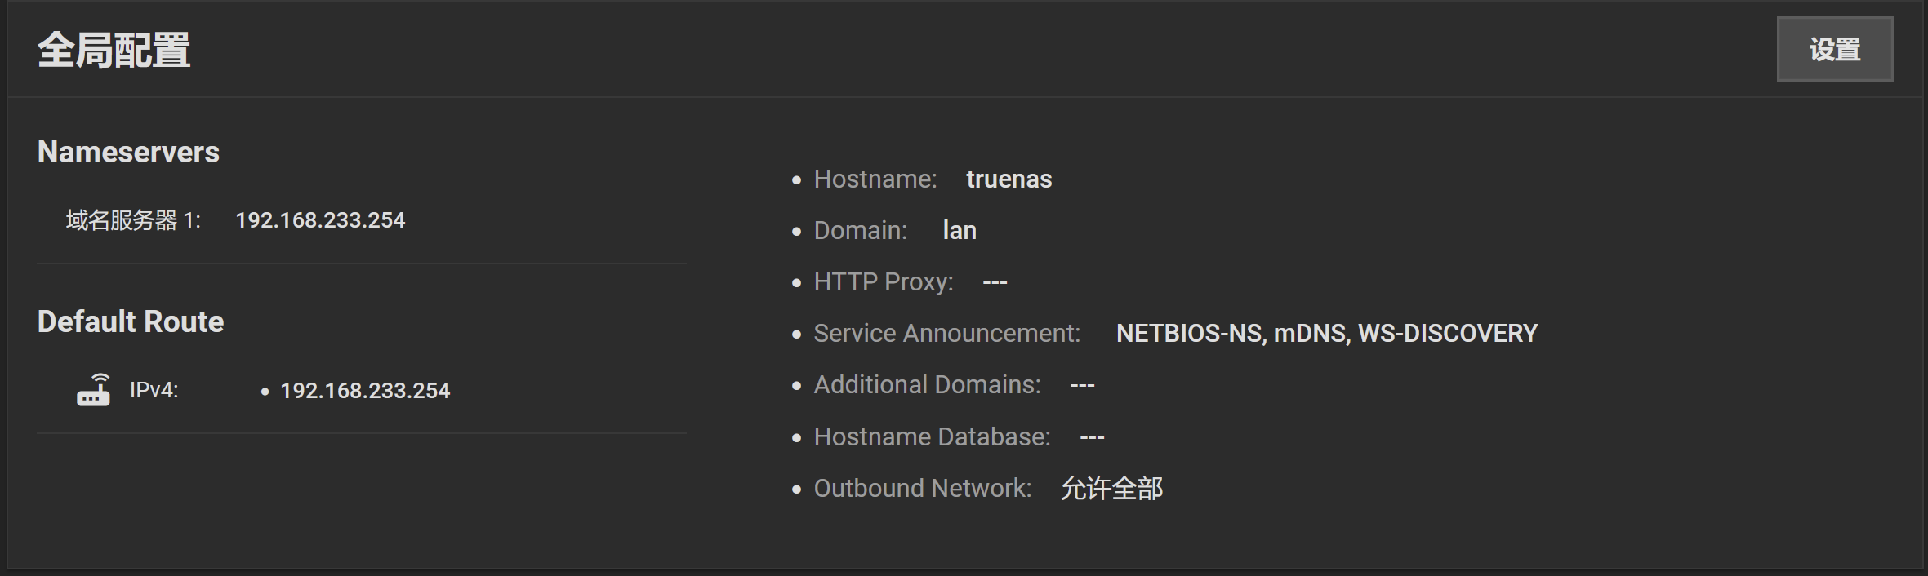
Task: Click the 允许全部 outbound network value
Action: pos(1111,489)
